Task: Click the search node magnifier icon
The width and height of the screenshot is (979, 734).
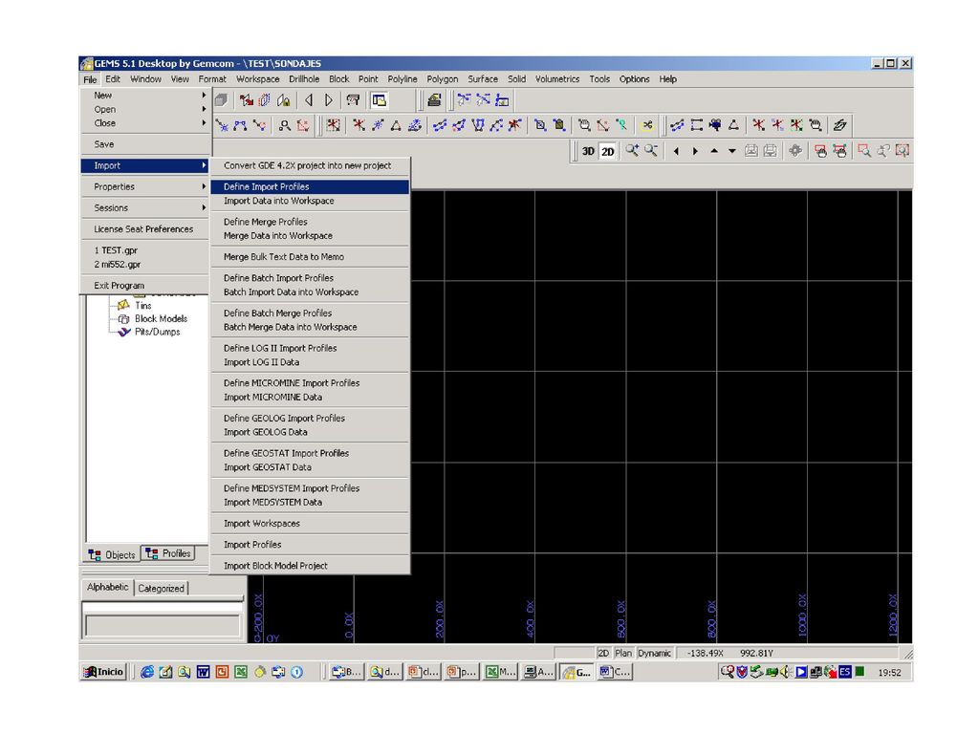Action: 285,125
